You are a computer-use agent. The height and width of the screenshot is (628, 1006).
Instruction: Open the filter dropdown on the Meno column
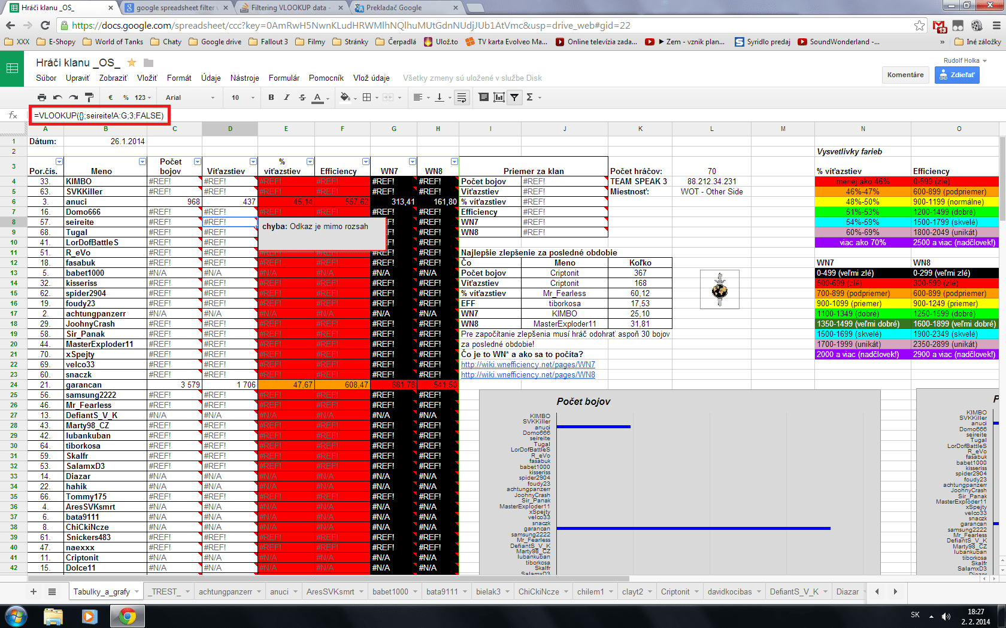point(142,161)
